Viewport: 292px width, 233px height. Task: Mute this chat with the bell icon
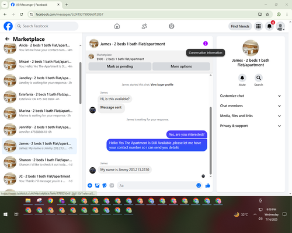point(242,78)
